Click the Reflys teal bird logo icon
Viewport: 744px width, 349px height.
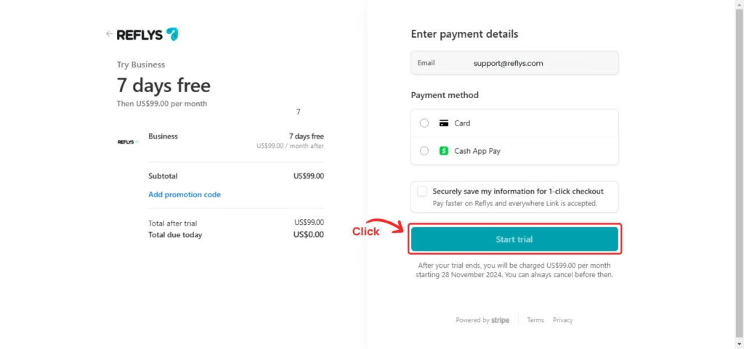pos(172,34)
